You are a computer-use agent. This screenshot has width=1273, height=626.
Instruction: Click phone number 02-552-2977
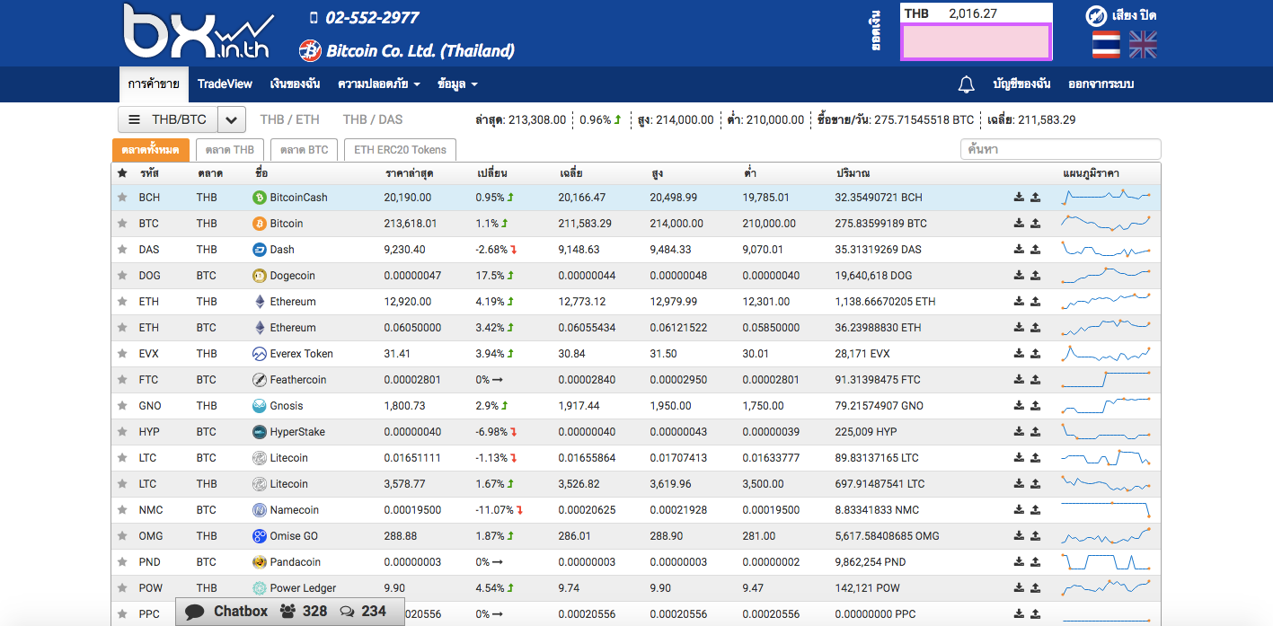[372, 18]
